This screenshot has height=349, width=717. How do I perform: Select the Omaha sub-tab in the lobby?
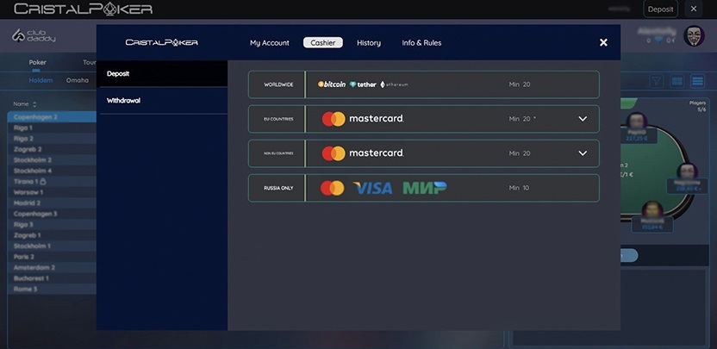78,80
